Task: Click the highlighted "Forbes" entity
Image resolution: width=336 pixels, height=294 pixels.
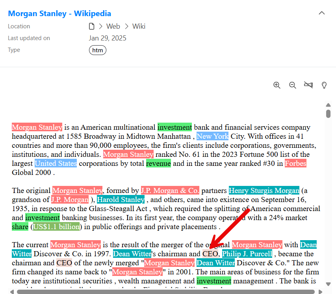Action: point(295,164)
